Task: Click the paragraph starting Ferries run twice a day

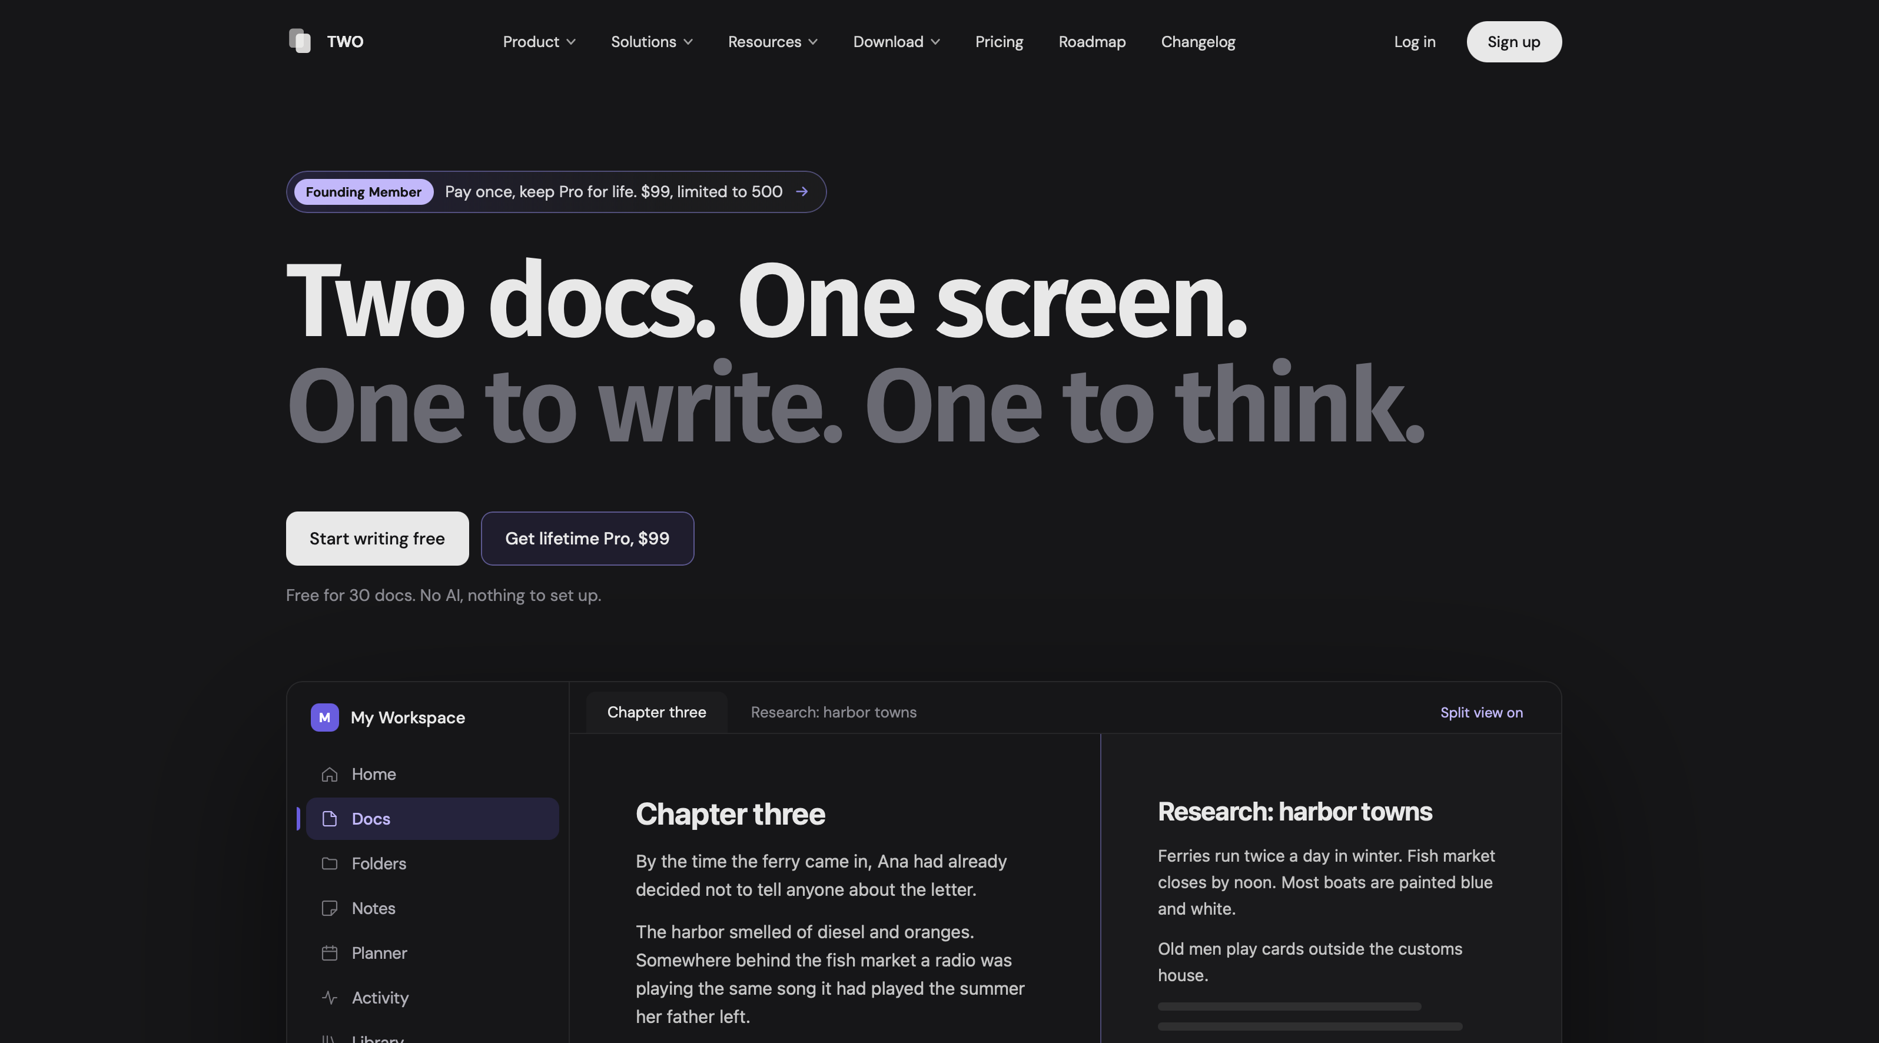Action: [1326, 882]
